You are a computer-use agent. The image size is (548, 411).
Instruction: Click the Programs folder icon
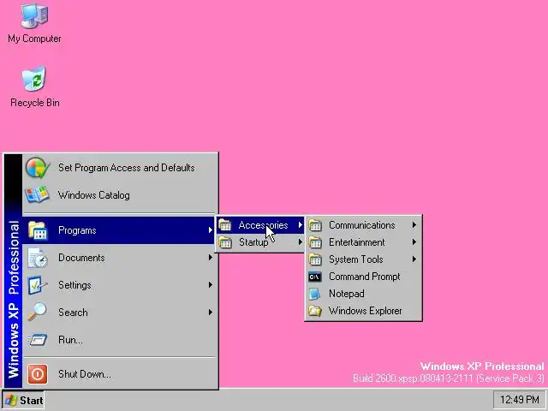[x=38, y=230]
